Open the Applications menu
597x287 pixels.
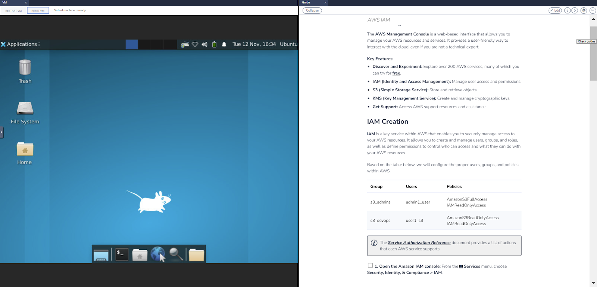coord(20,44)
